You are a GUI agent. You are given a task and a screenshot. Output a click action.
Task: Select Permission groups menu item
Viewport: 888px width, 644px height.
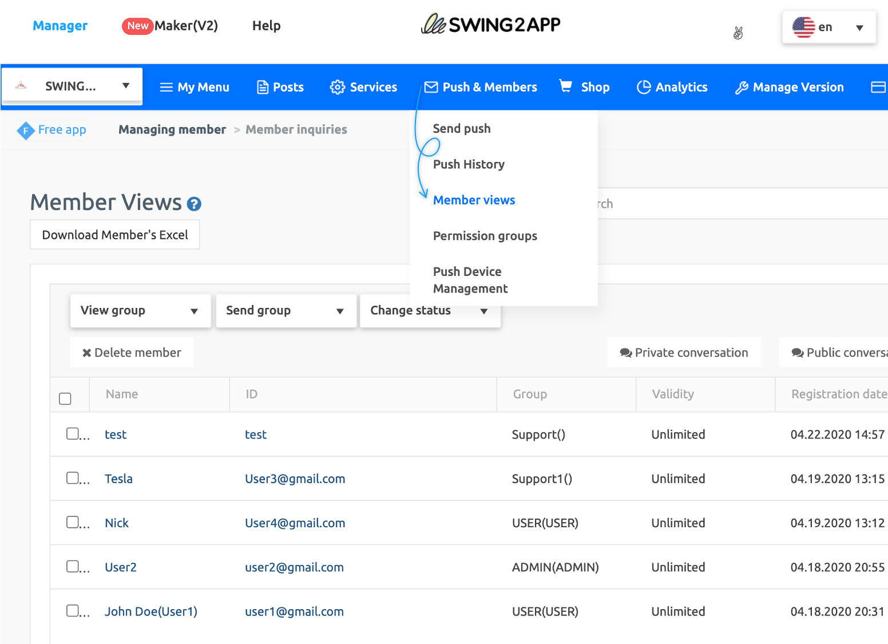(x=485, y=236)
